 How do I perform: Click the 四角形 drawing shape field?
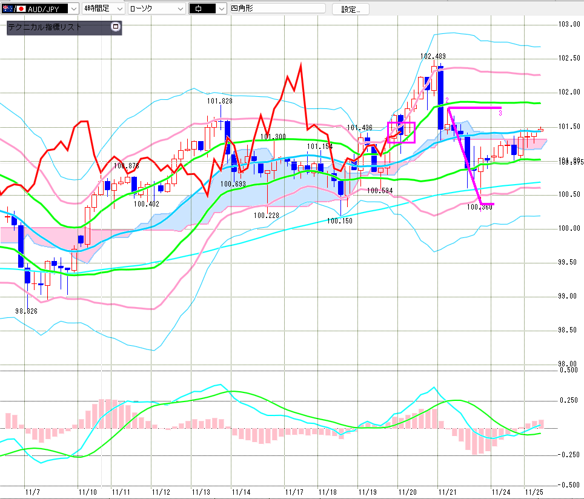coord(276,8)
